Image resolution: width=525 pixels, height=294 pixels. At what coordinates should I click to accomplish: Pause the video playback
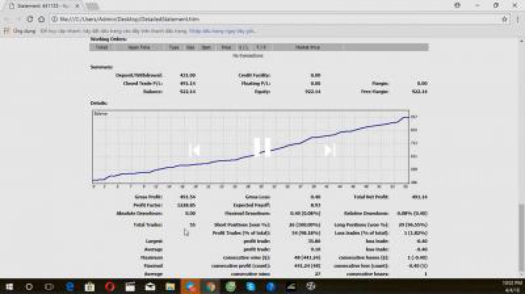point(262,147)
